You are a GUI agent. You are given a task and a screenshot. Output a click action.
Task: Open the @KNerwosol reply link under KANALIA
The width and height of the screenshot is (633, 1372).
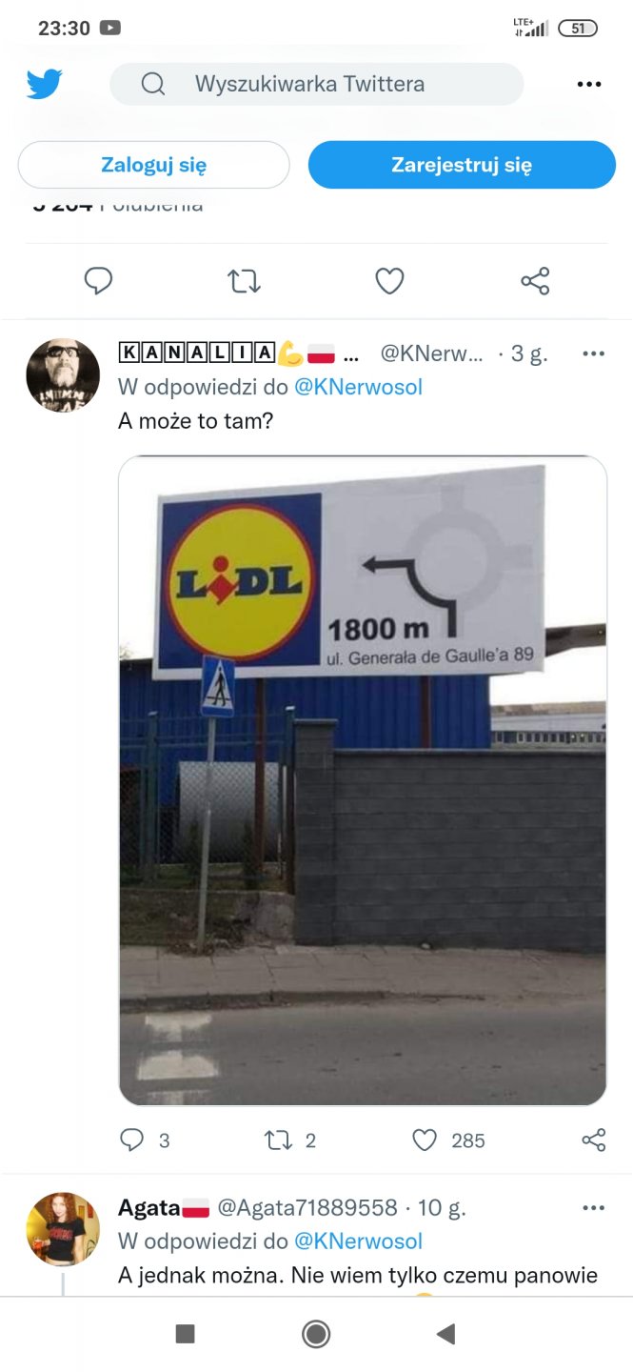coord(358,387)
